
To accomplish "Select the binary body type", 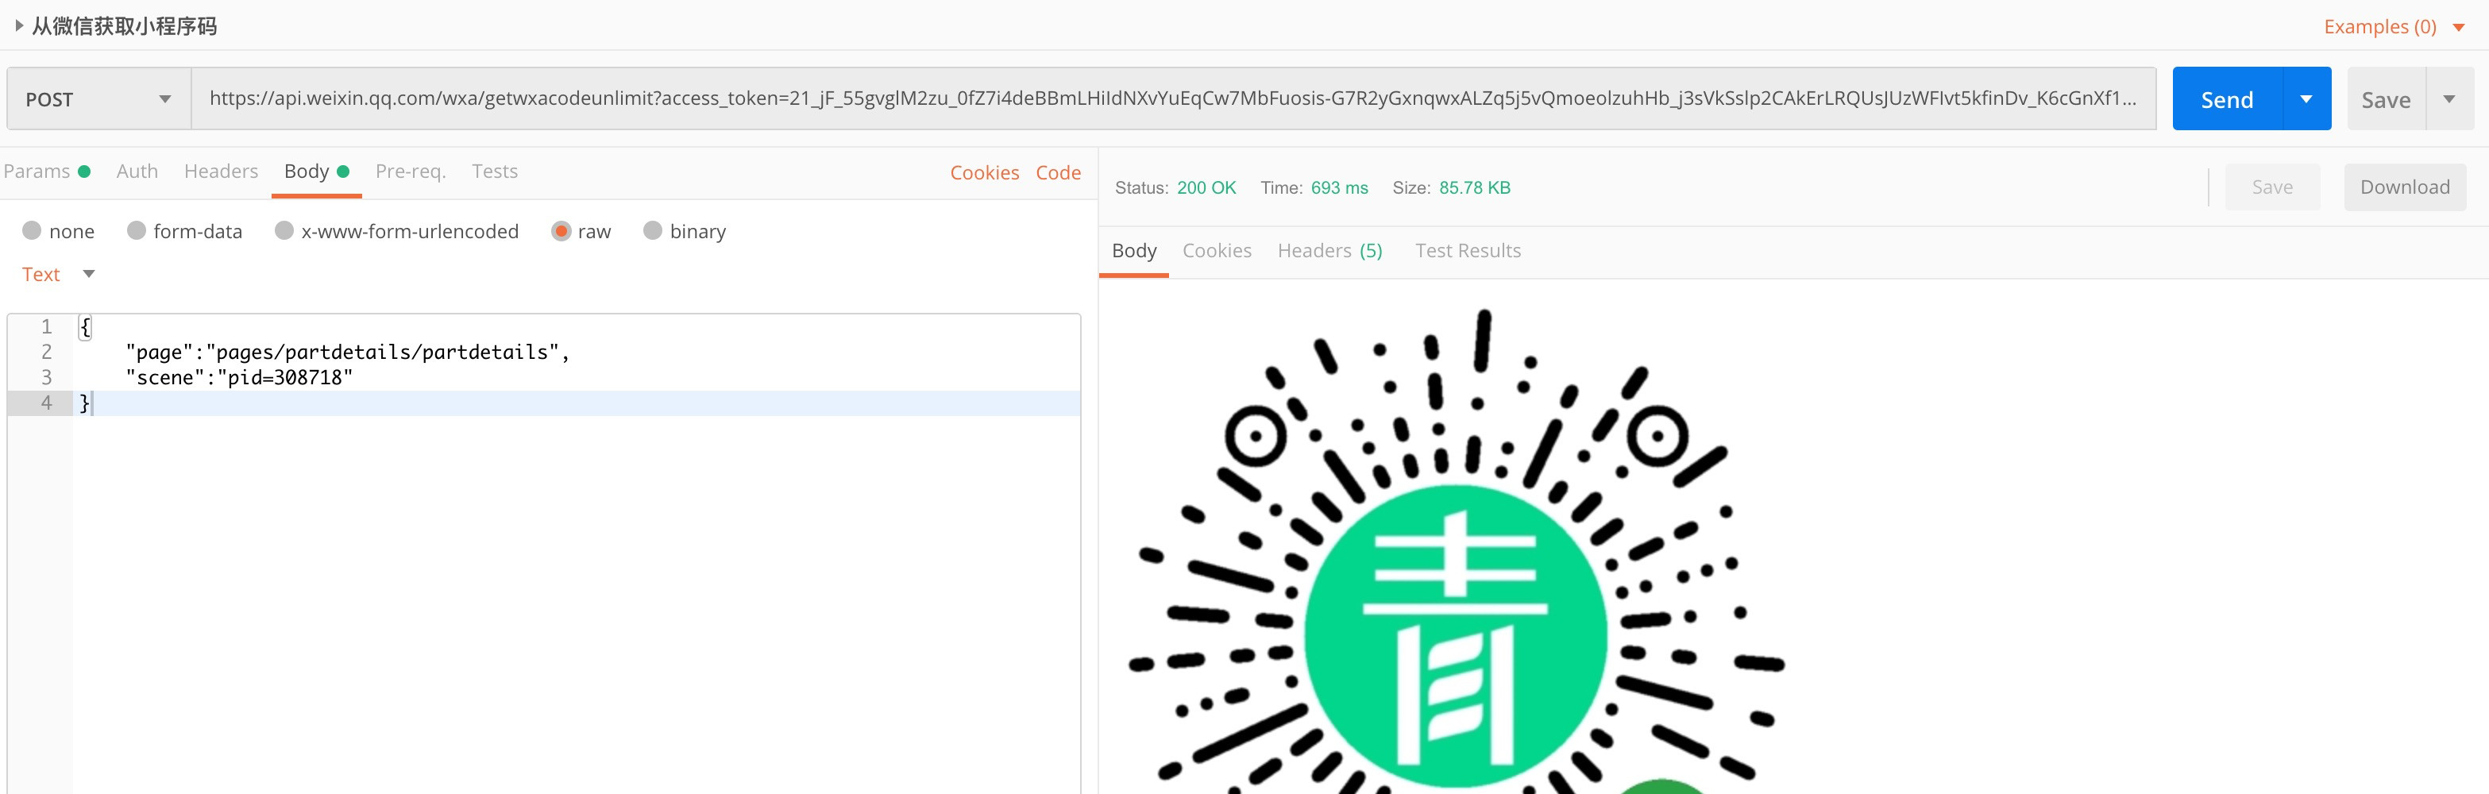I will [684, 231].
